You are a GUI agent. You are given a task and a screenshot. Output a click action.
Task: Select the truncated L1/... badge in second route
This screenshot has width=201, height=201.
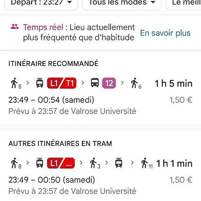click(x=61, y=163)
